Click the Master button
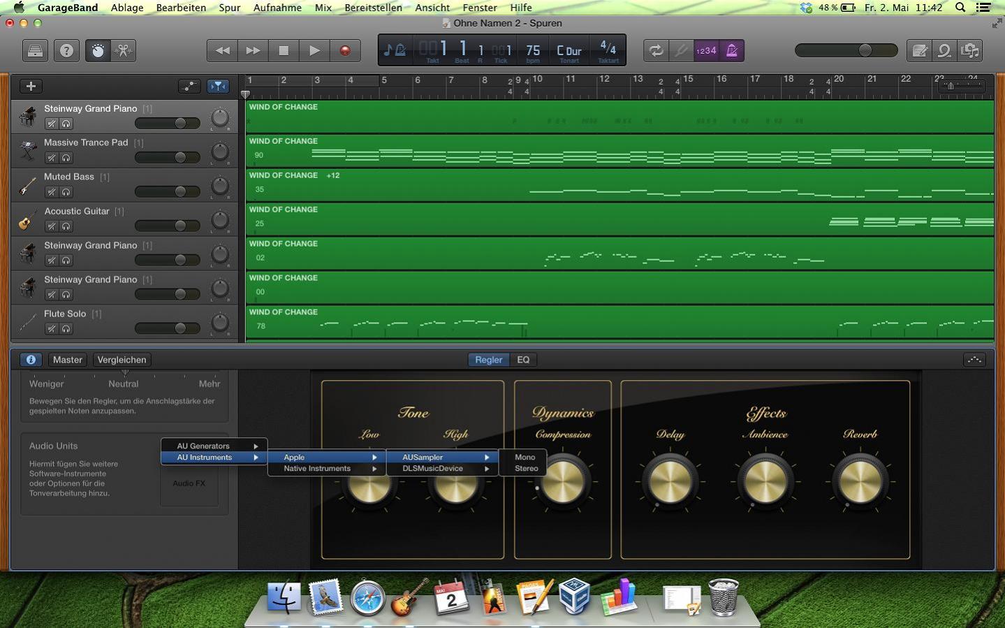 (68, 360)
